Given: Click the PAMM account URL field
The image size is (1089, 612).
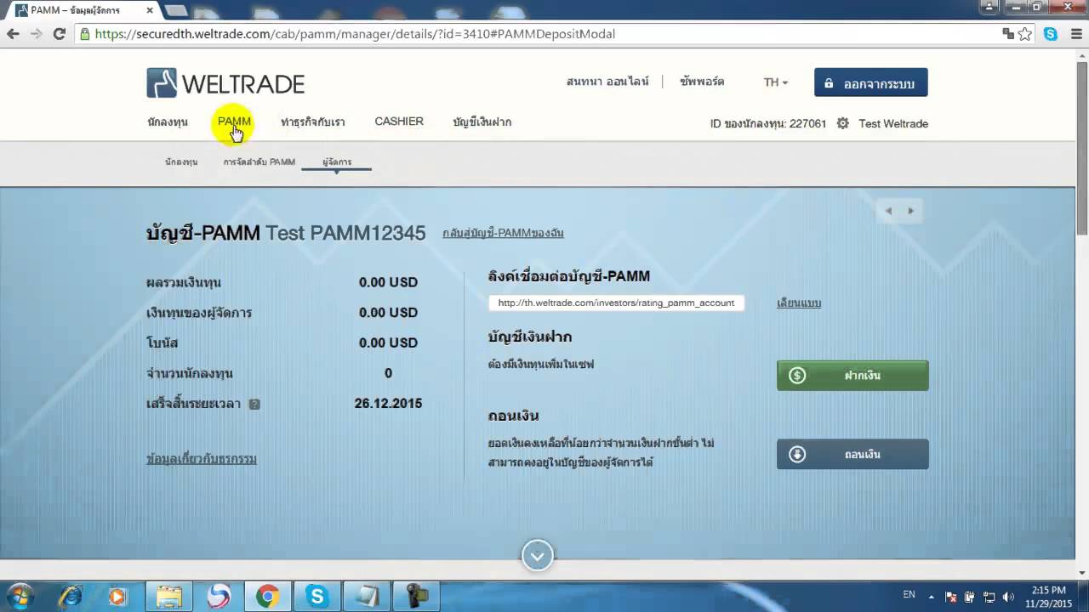Looking at the screenshot, I should click(616, 303).
